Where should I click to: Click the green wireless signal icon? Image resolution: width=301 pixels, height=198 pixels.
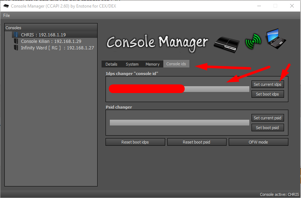coord(253,41)
